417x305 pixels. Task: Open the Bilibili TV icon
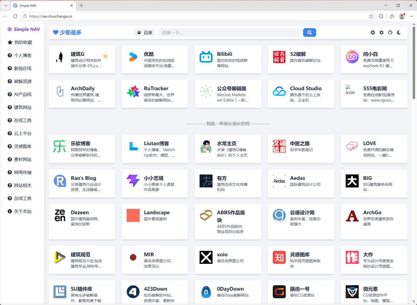[x=206, y=57]
